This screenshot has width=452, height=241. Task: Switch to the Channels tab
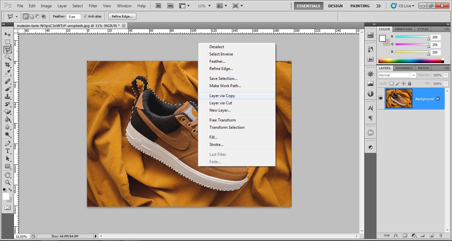coord(404,68)
